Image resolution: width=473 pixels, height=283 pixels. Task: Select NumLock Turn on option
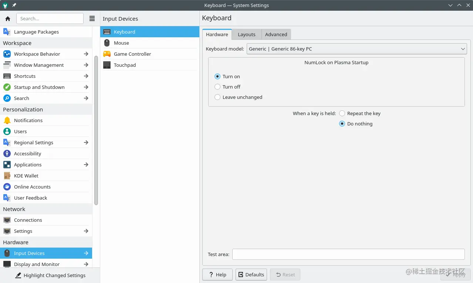[x=217, y=76]
